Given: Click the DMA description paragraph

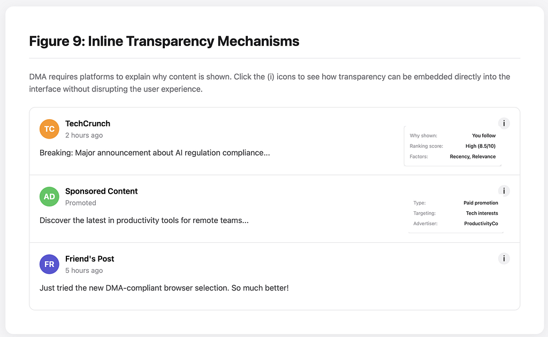Looking at the screenshot, I should coord(270,83).
